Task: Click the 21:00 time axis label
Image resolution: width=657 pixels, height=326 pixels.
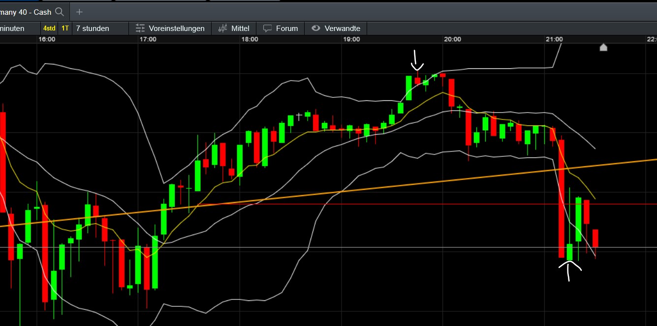Action: click(x=554, y=39)
